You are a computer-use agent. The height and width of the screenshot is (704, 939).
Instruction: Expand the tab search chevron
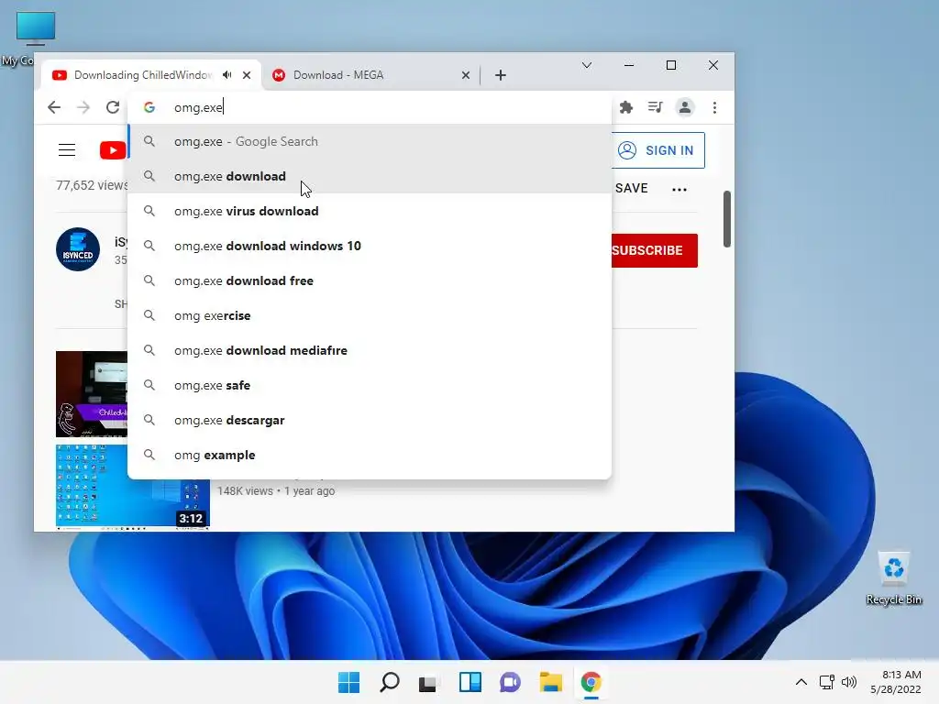coord(587,65)
